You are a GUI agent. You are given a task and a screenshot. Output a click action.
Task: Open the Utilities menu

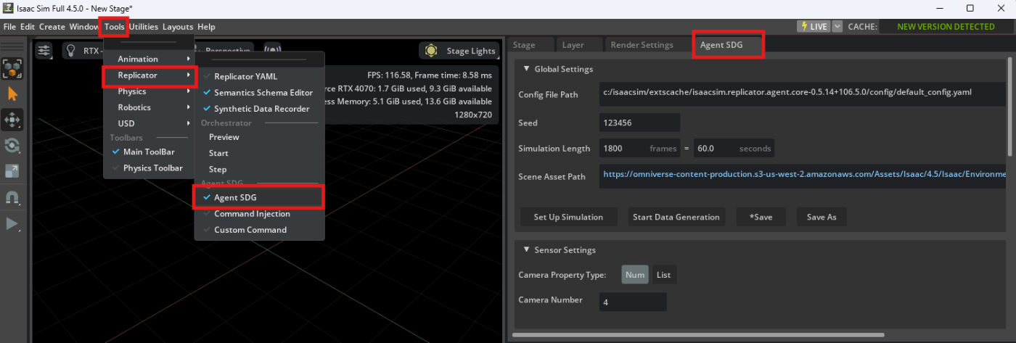[144, 27]
